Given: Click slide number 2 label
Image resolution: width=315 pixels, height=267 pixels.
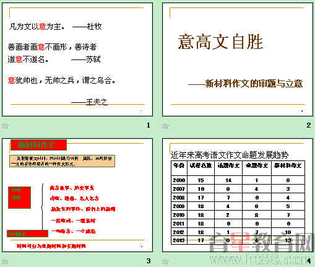Looking at the screenshot, I should [309, 125].
